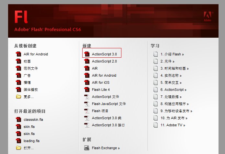Click the ActionScript 3.0 类 icon

(87, 118)
